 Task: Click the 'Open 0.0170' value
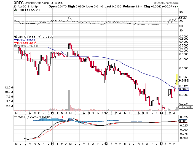58,6
